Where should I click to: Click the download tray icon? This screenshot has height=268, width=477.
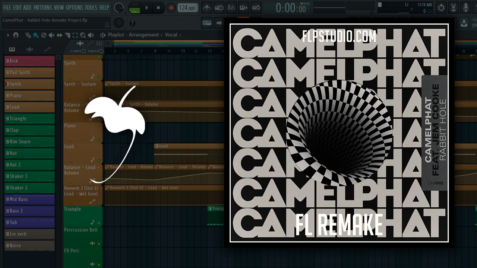tap(464, 23)
